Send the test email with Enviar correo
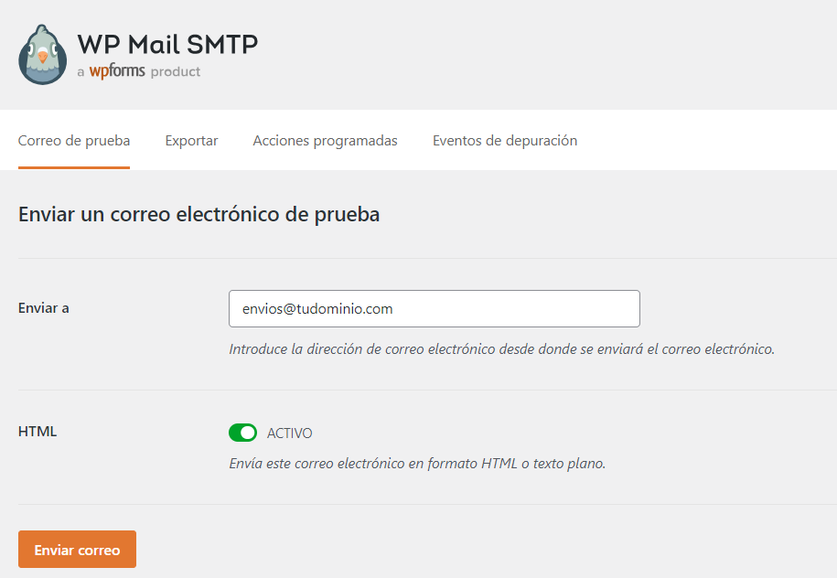The image size is (837, 578). [78, 549]
